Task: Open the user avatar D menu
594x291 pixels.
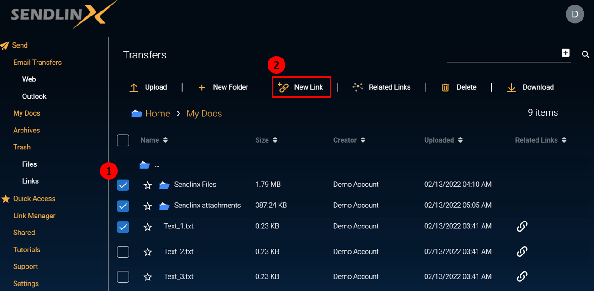Action: coord(575,14)
